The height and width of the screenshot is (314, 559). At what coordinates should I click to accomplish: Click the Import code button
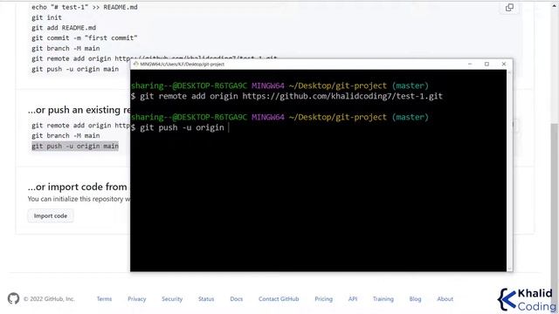pos(51,215)
